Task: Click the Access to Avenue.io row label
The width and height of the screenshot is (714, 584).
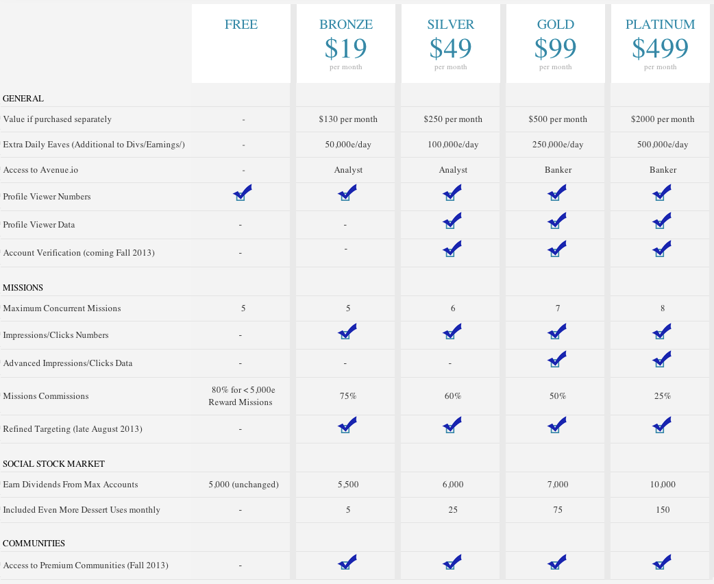Action: [x=45, y=170]
